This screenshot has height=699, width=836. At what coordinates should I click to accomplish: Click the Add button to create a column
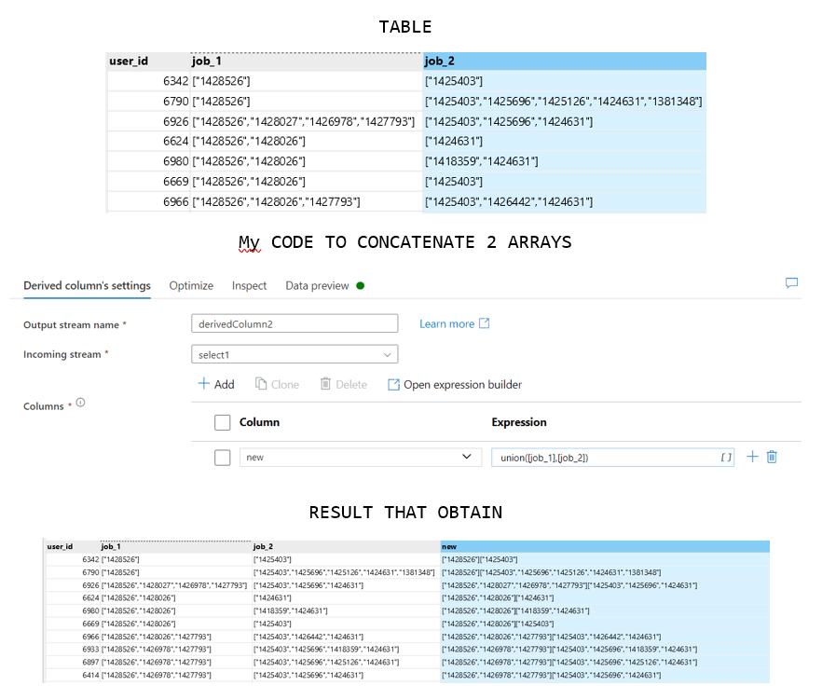215,384
